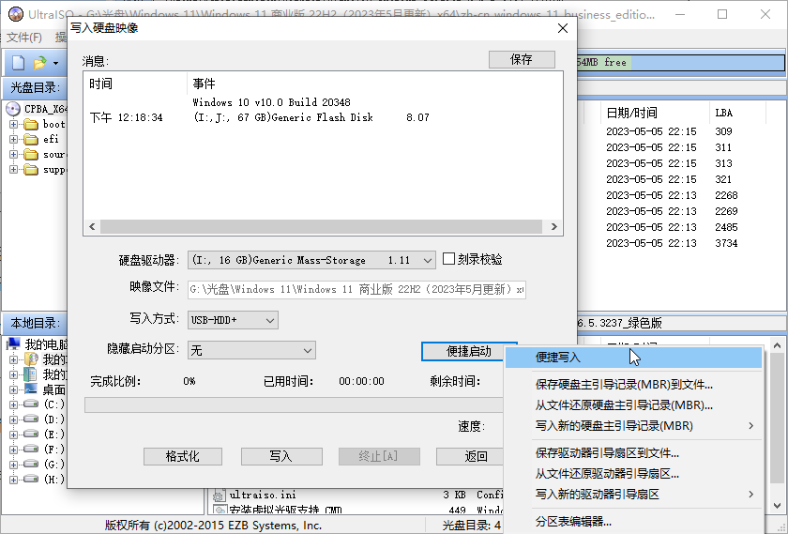The height and width of the screenshot is (534, 788).
Task: Click the LBA value 2268
Action: pyautogui.click(x=726, y=195)
